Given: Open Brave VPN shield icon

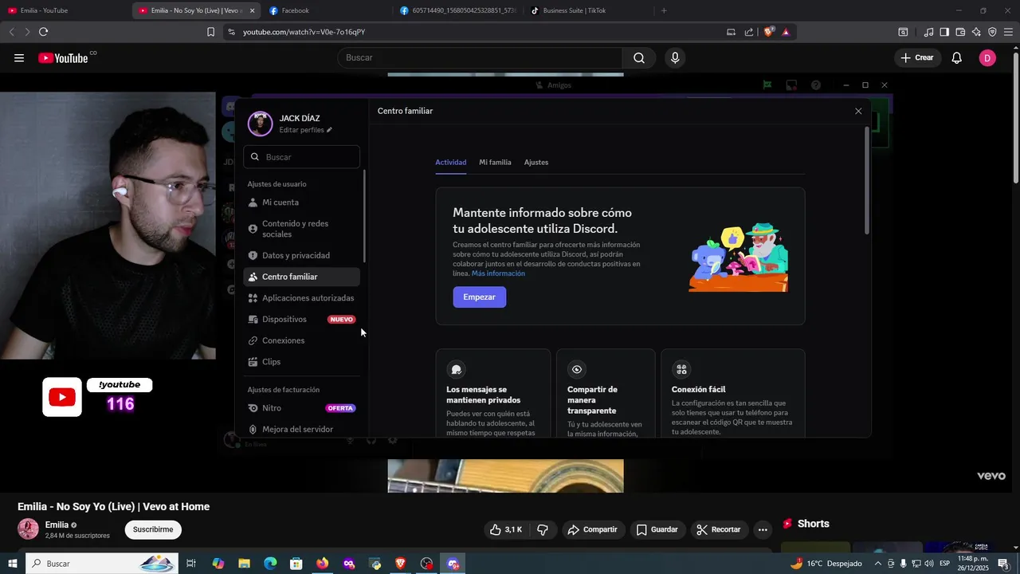Looking at the screenshot, I should (992, 32).
